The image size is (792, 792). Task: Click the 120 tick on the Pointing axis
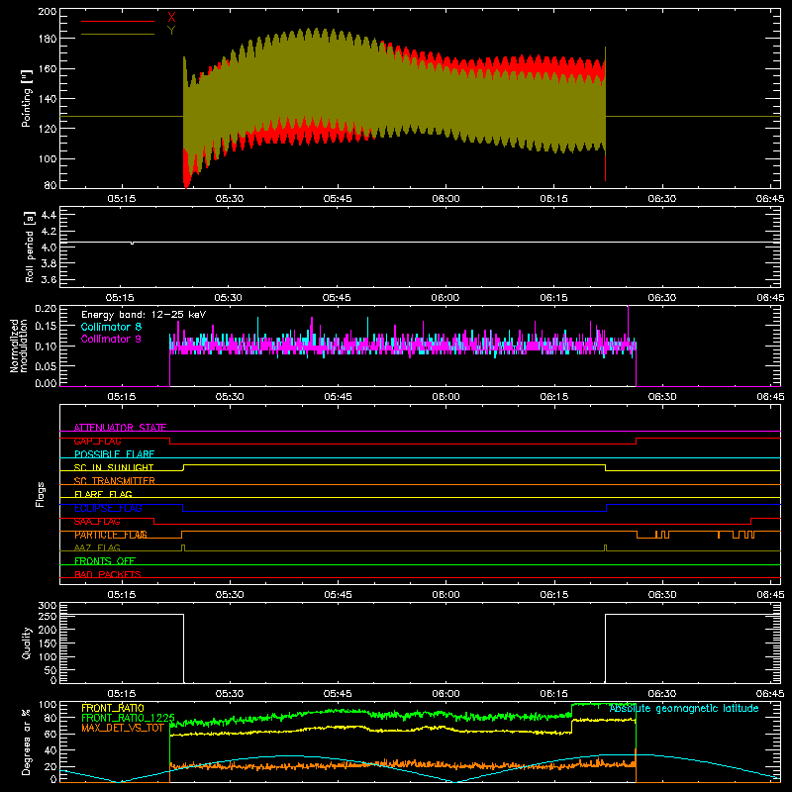pos(48,129)
